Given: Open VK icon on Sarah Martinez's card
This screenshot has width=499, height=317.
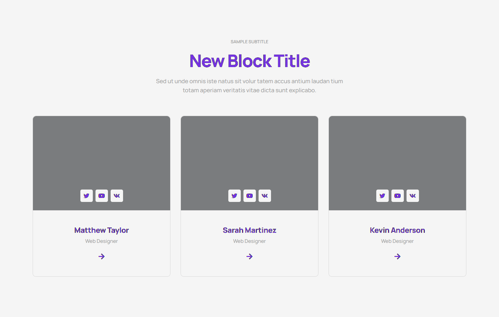Looking at the screenshot, I should (265, 196).
